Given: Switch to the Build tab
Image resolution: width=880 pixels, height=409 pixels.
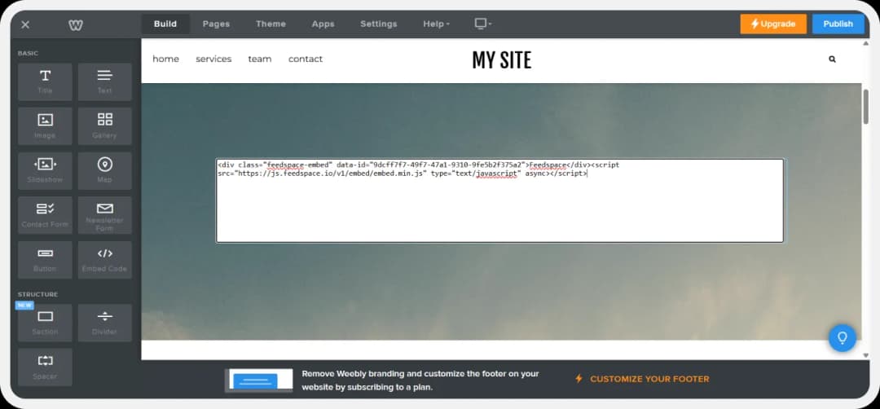Looking at the screenshot, I should (x=165, y=24).
